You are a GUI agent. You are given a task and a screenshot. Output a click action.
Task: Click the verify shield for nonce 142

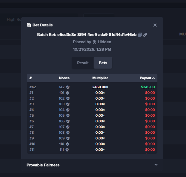[x=68, y=87]
